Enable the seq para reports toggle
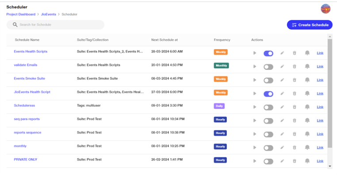The image size is (337, 175). pyautogui.click(x=268, y=121)
